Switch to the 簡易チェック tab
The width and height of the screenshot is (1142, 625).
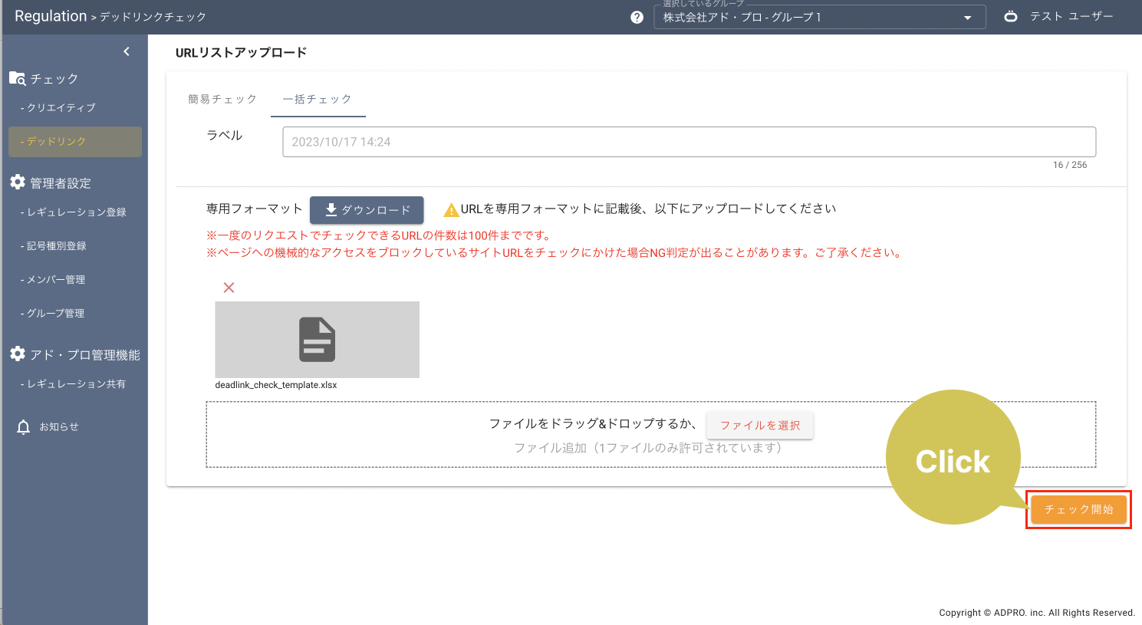tap(222, 99)
